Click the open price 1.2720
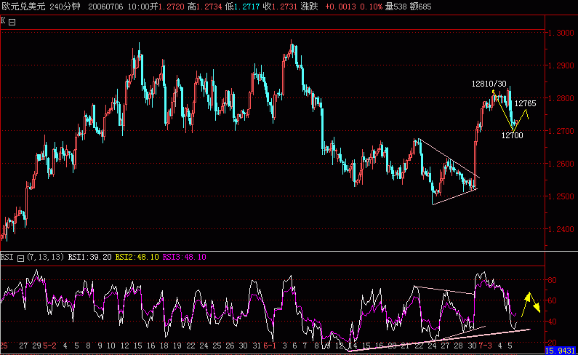The image size is (578, 355). click(x=172, y=7)
